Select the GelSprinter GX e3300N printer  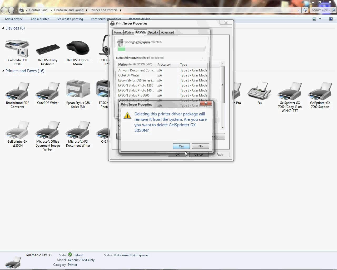coord(17,129)
